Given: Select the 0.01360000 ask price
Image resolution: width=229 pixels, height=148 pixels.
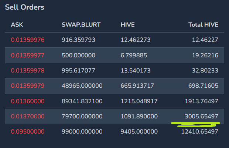Looking at the screenshot, I should pos(28,101).
